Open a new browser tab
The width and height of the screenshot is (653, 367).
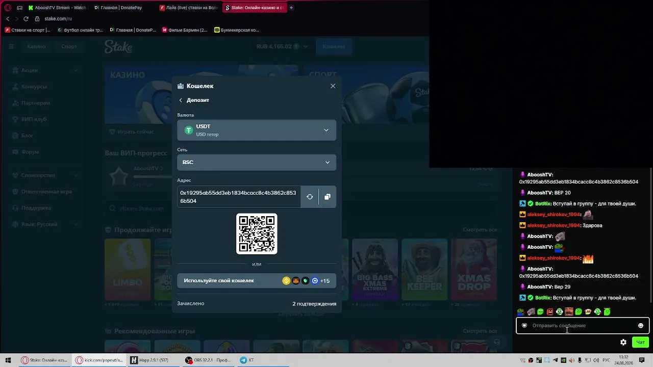pos(291,8)
